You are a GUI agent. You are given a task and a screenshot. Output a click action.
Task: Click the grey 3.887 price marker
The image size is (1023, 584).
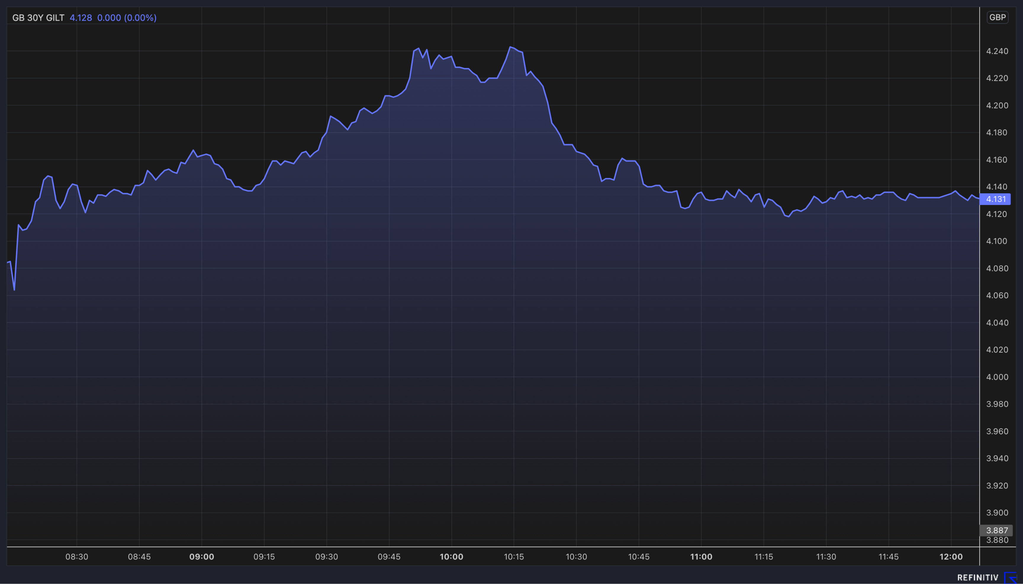(996, 530)
